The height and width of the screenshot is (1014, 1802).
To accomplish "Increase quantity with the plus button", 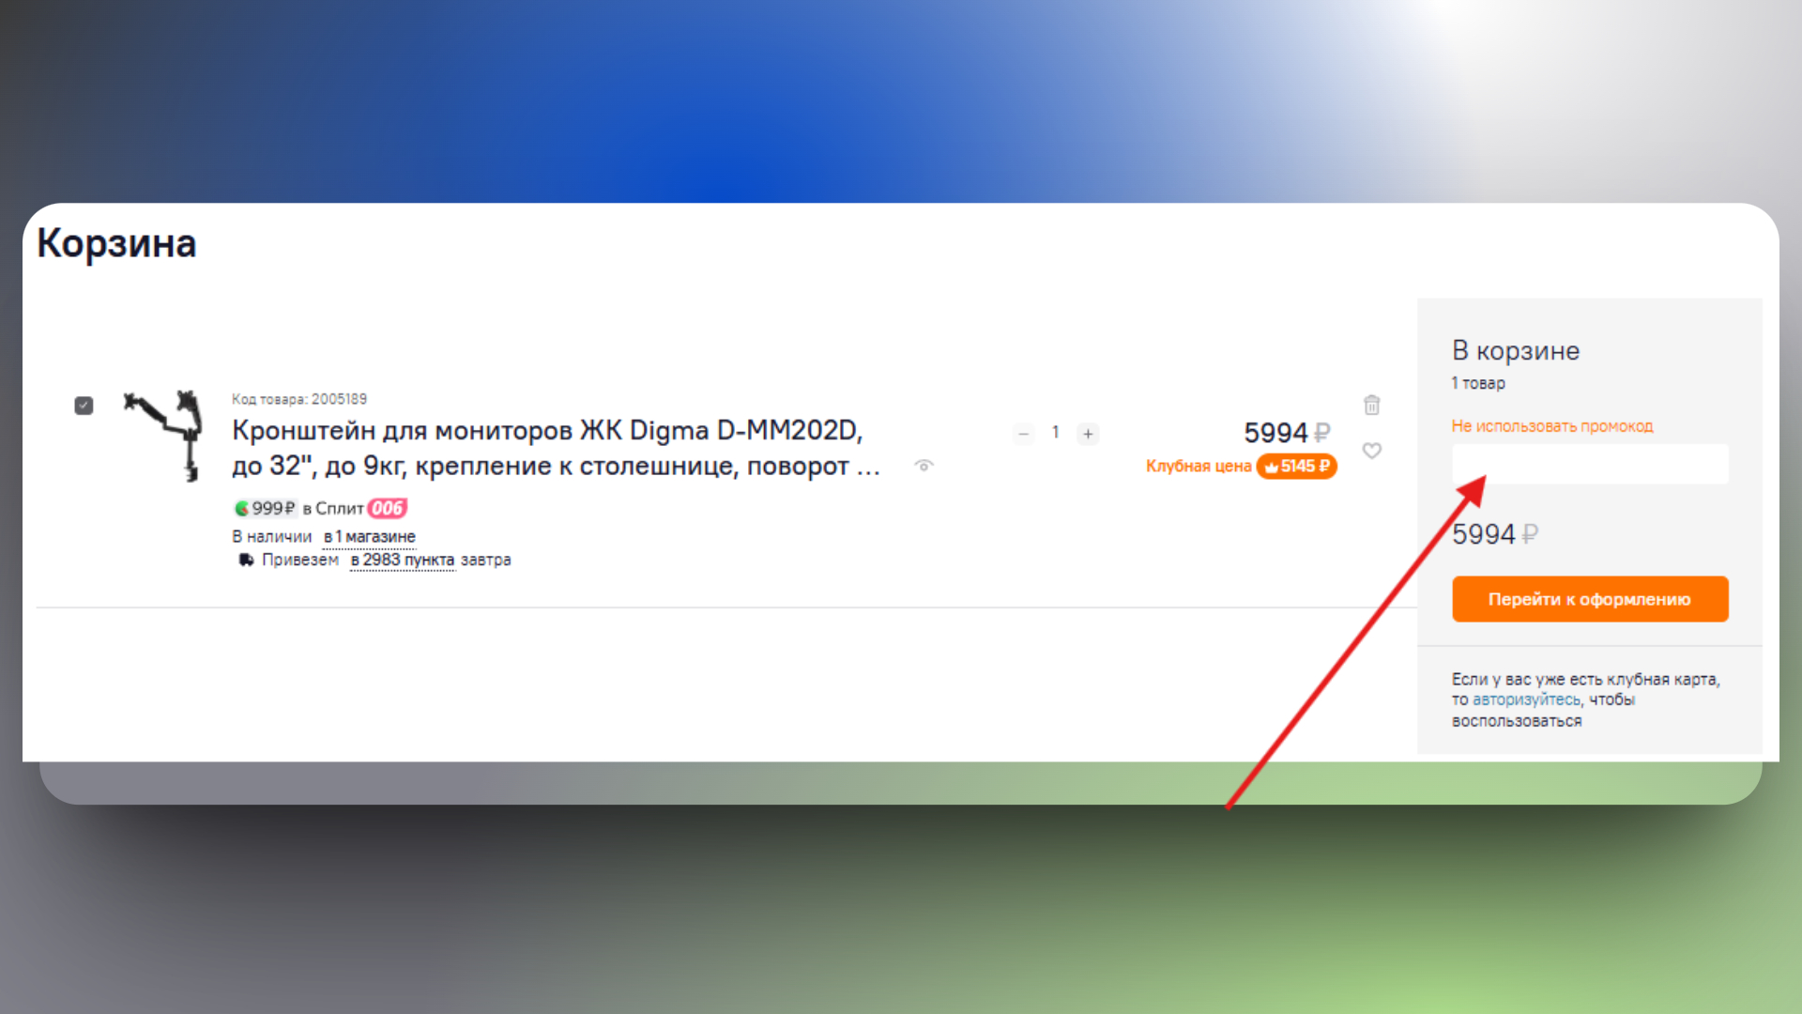I will [1088, 434].
